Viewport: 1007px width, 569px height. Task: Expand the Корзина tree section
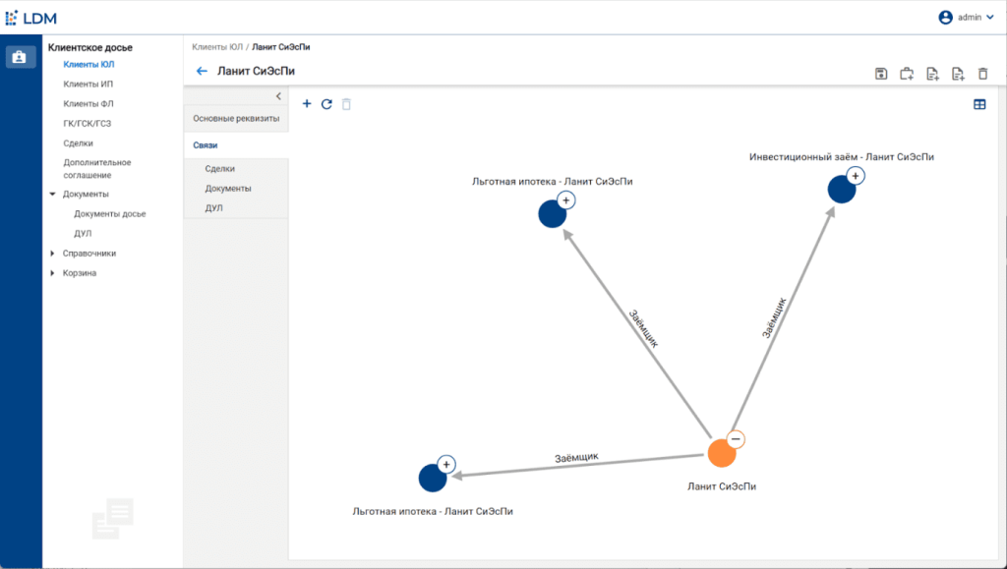[x=52, y=273]
